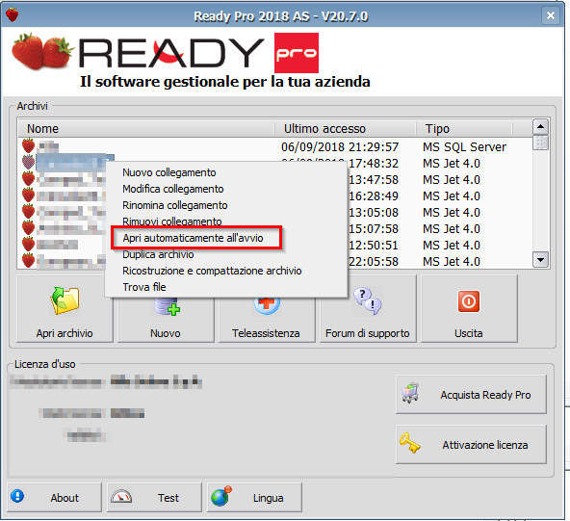The image size is (570, 521).
Task: Click the selected archive's strawberry icon
Action: click(x=28, y=162)
